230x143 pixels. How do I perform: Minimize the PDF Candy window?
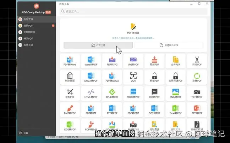point(191,4)
